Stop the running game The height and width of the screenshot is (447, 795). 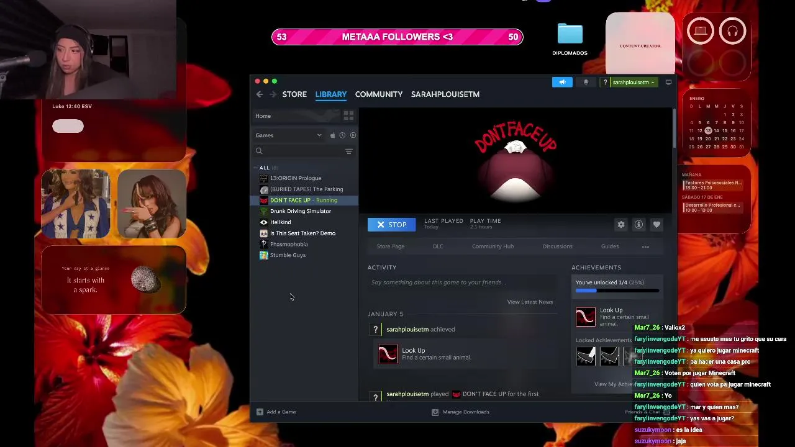(391, 225)
